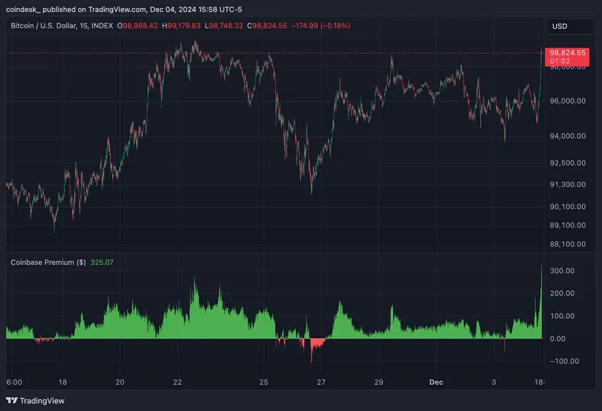Click date 22 on the time axis
The image size is (602, 411).
pos(177,382)
